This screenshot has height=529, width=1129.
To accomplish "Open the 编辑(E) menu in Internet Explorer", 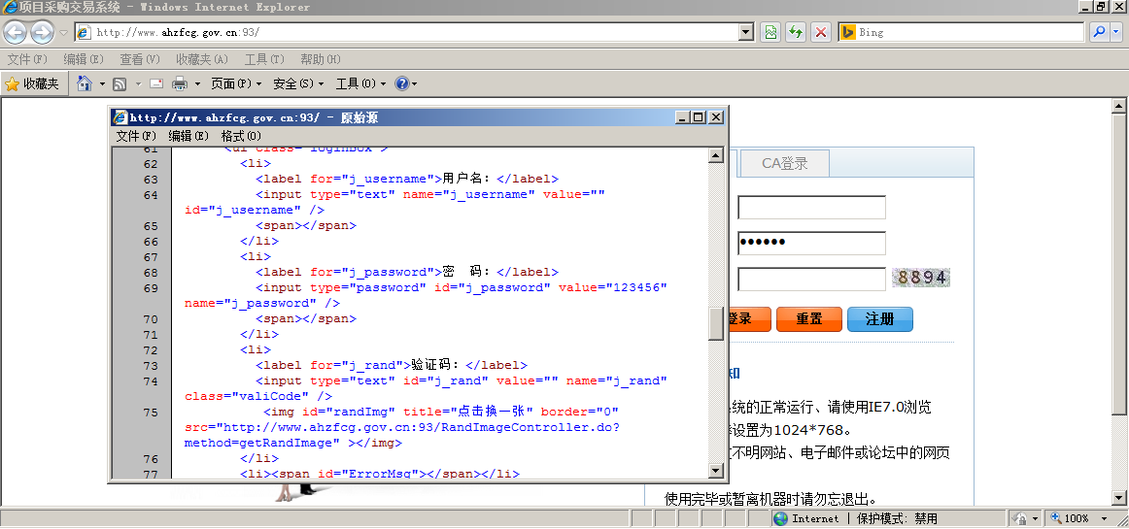I will tap(84, 59).
